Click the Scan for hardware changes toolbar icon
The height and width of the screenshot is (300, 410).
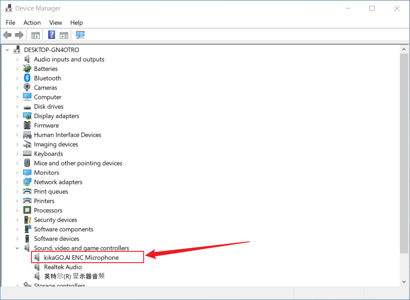(80, 35)
